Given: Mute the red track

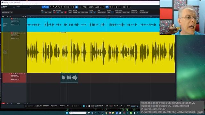Looking at the screenshot, I should 12,74.
